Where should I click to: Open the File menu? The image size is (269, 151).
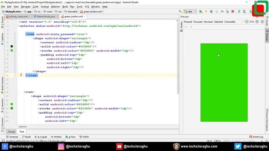(x=3, y=7)
